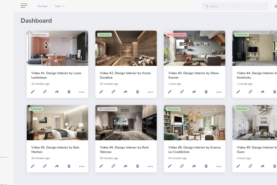This screenshot has width=277, height=185.
Task: Delete Video #6 using trash icon
Action: coord(138,166)
